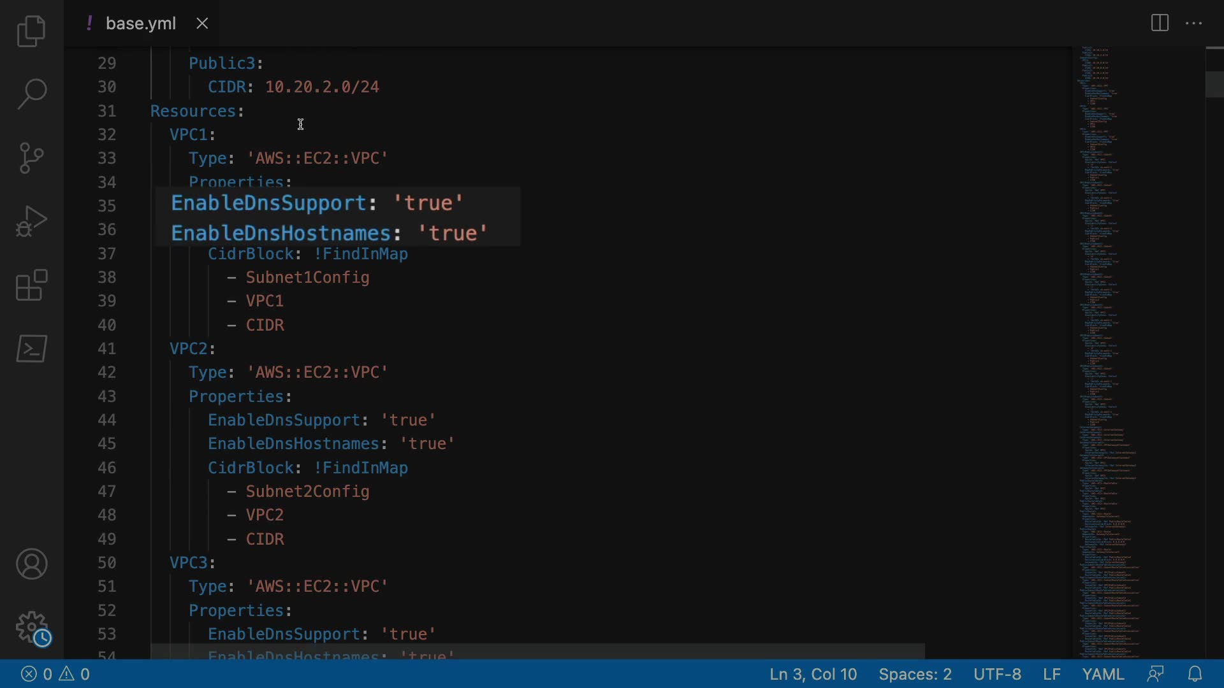Split the editor to the right
1224x688 pixels.
point(1160,24)
